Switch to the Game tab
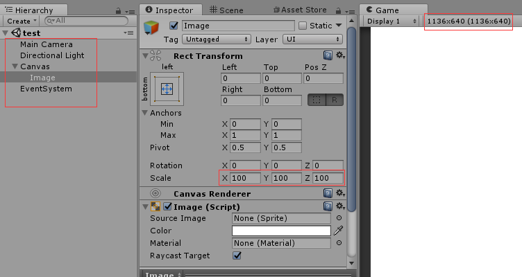This screenshot has height=277, width=522. pyautogui.click(x=393, y=10)
